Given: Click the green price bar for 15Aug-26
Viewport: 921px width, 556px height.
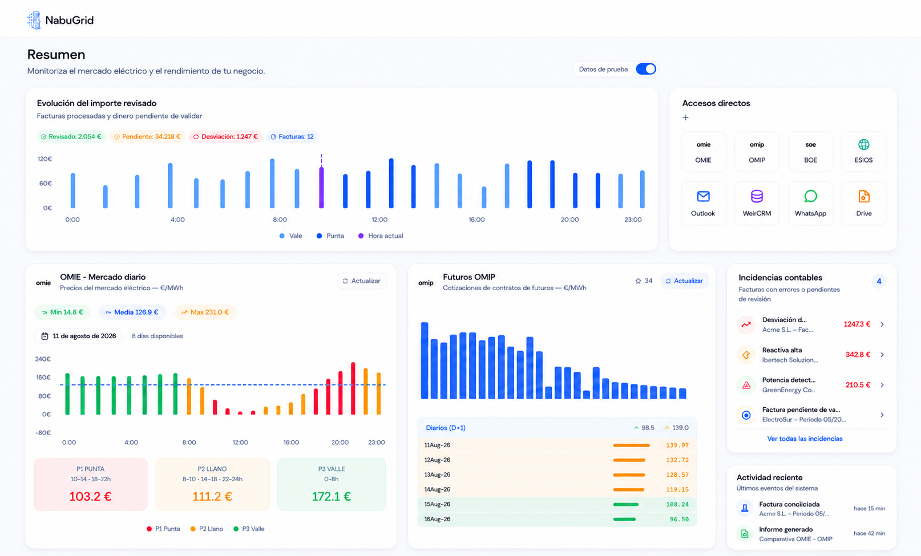Looking at the screenshot, I should pos(625,505).
